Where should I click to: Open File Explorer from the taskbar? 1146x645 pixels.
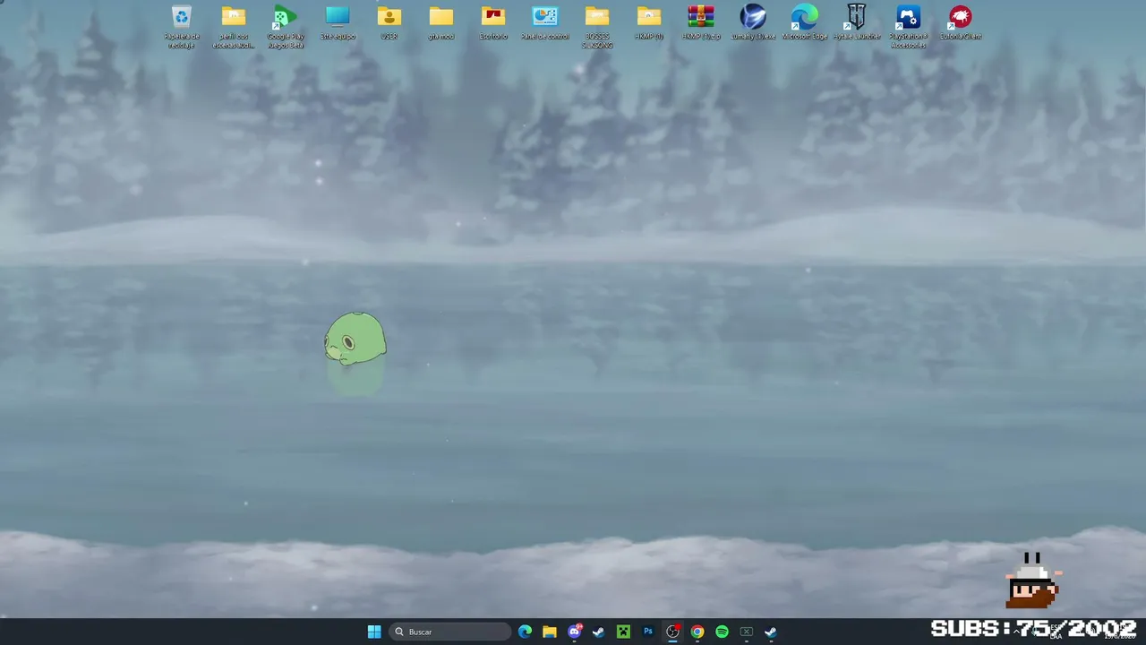point(550,632)
